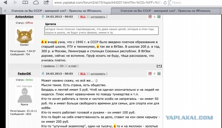Click Регистрация: 23.10.11 text

(24, 111)
